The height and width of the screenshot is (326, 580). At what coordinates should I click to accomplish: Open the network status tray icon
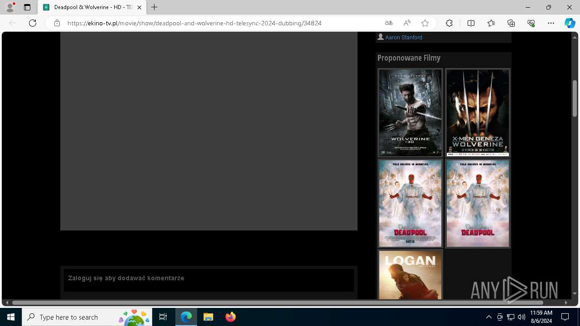point(511,317)
